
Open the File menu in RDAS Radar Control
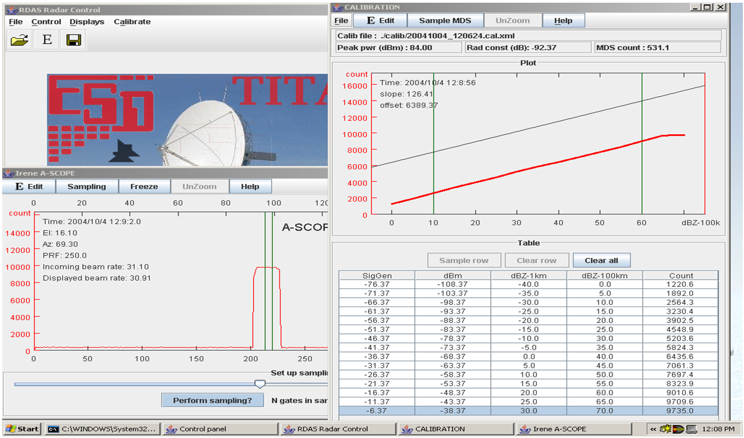pos(16,22)
